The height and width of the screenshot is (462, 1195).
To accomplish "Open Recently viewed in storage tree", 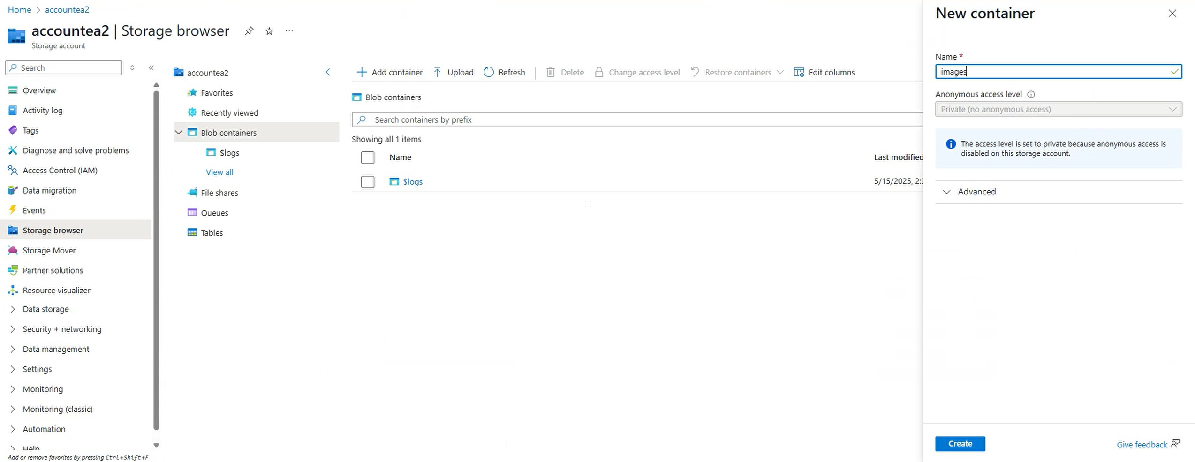I will click(229, 113).
